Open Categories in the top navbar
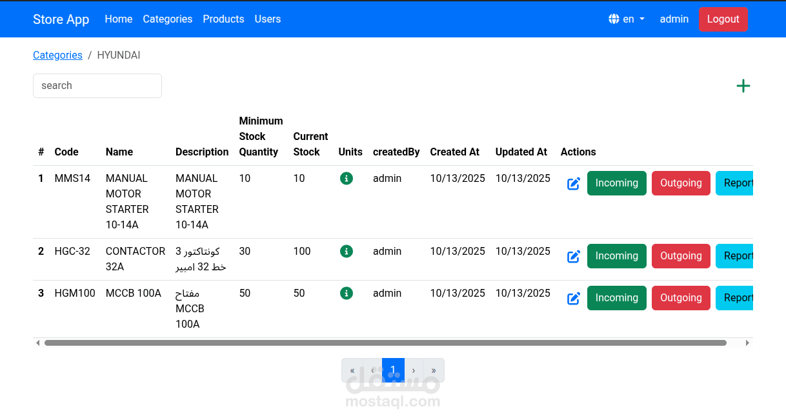 coord(168,19)
